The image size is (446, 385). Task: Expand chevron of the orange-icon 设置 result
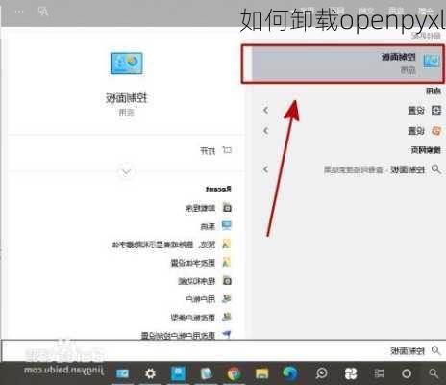click(x=265, y=131)
